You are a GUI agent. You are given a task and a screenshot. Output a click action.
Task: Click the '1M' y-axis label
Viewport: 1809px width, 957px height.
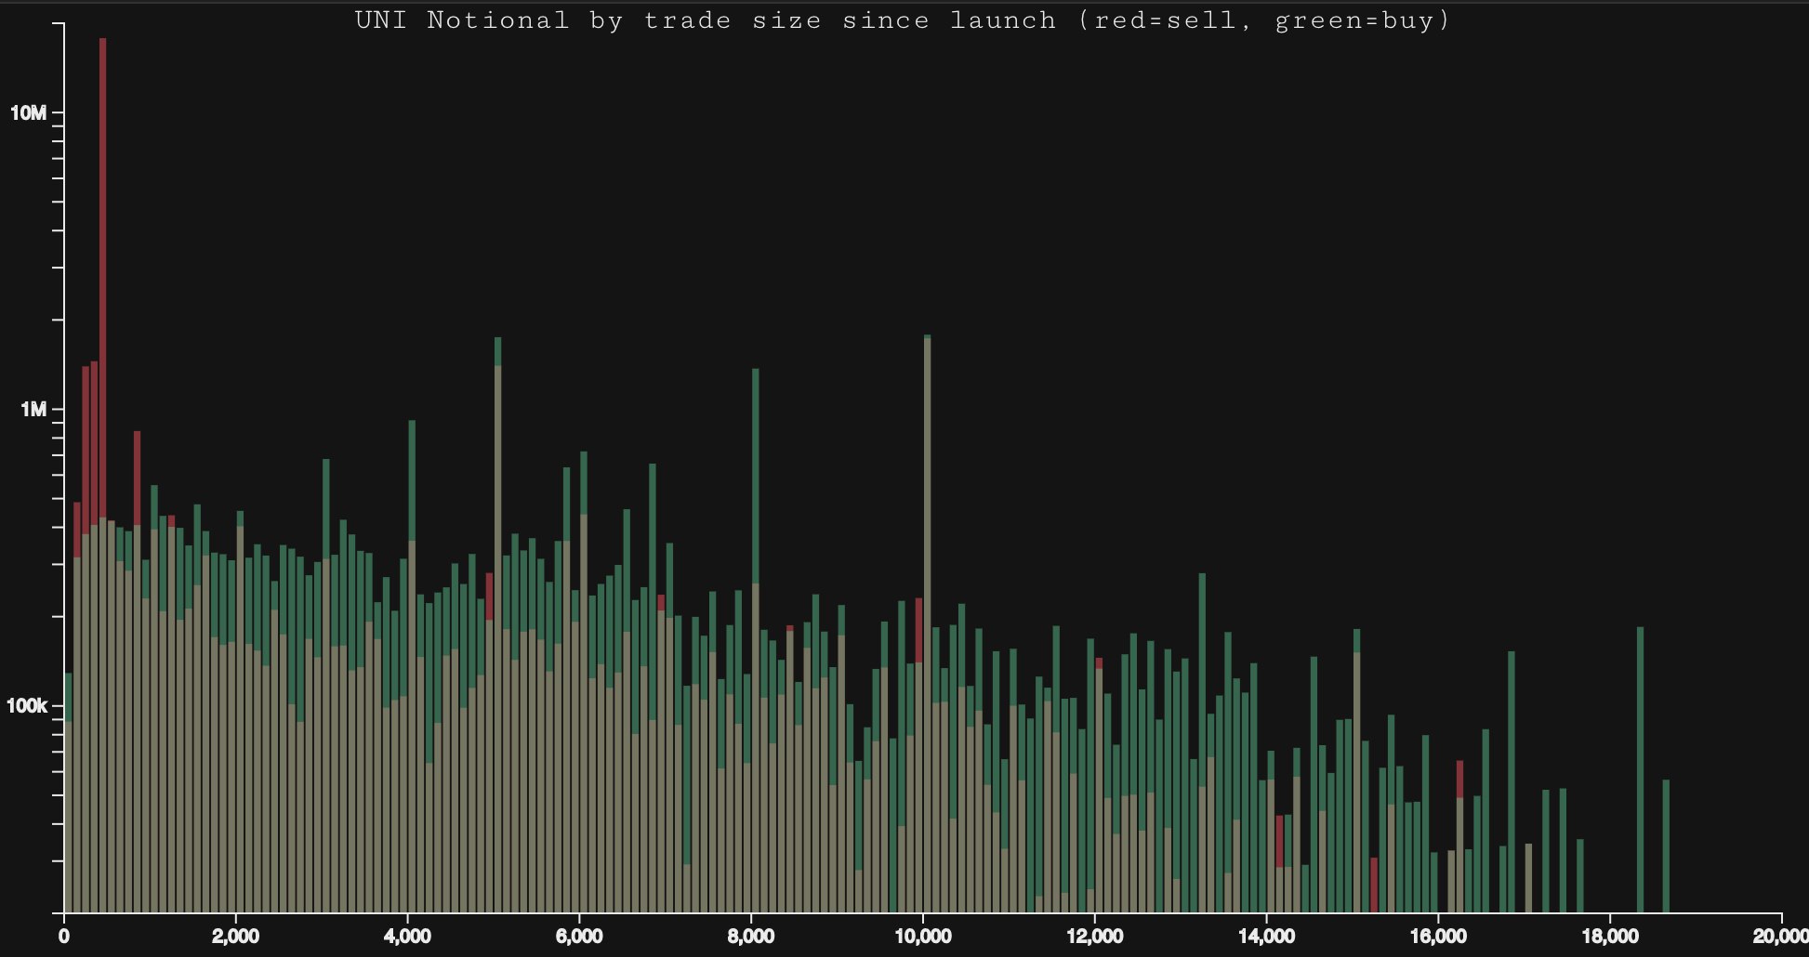pyautogui.click(x=33, y=410)
